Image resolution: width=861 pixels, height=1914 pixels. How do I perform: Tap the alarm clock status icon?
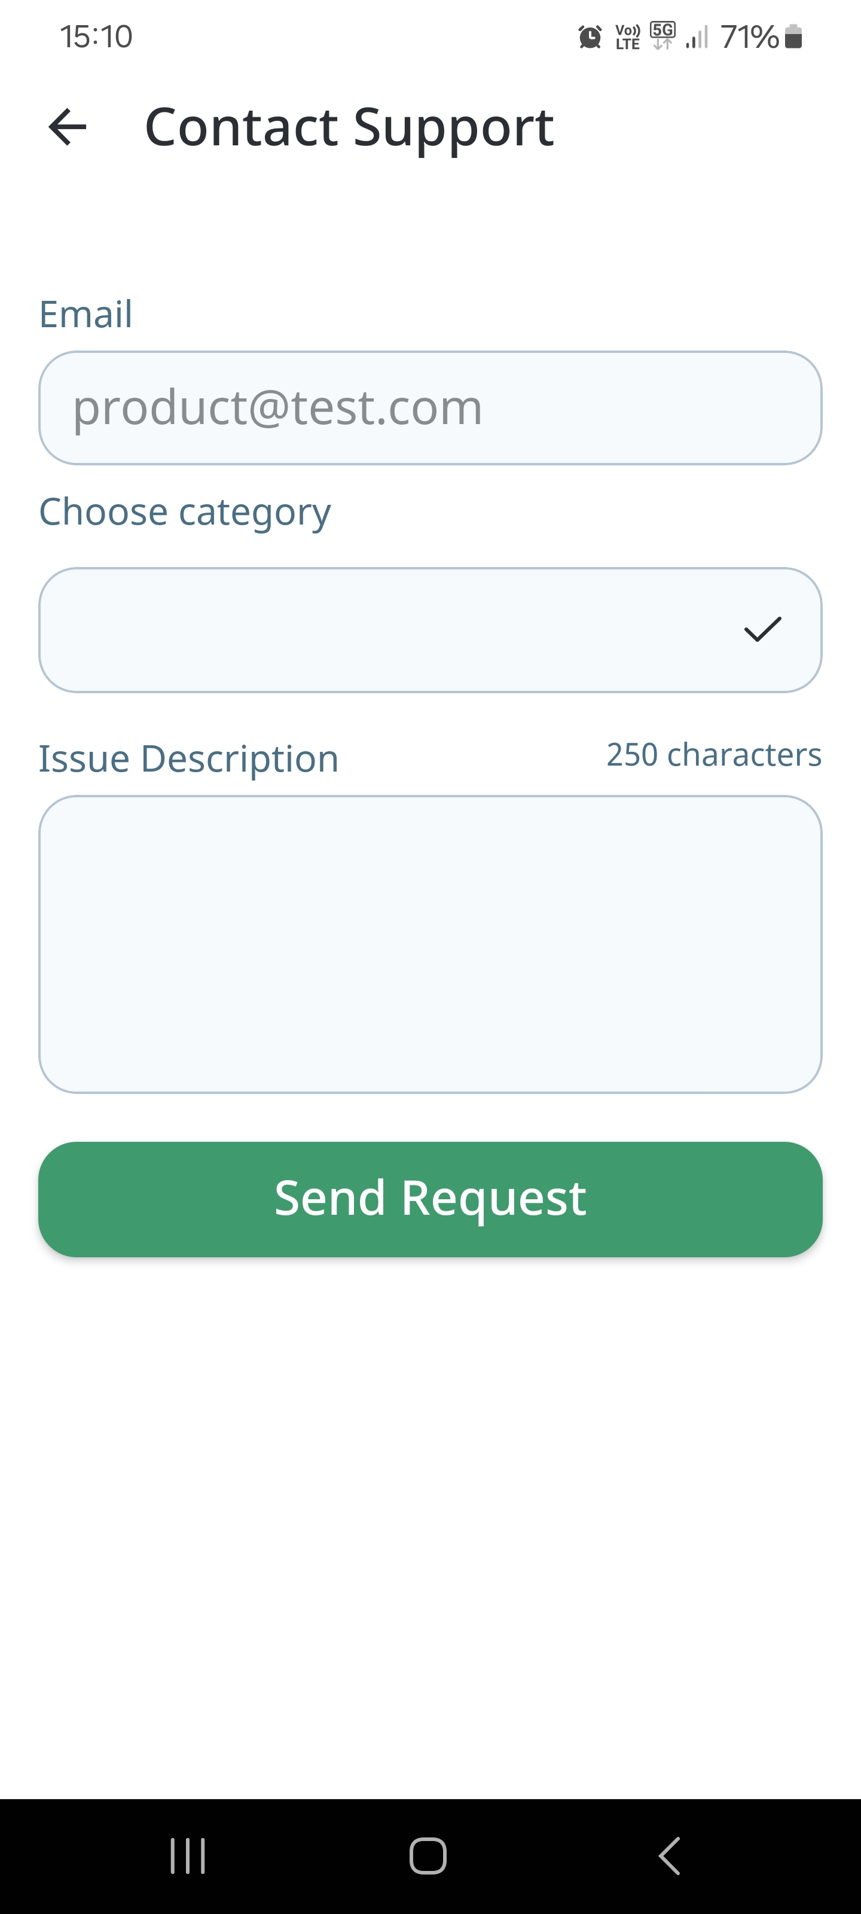pos(590,36)
